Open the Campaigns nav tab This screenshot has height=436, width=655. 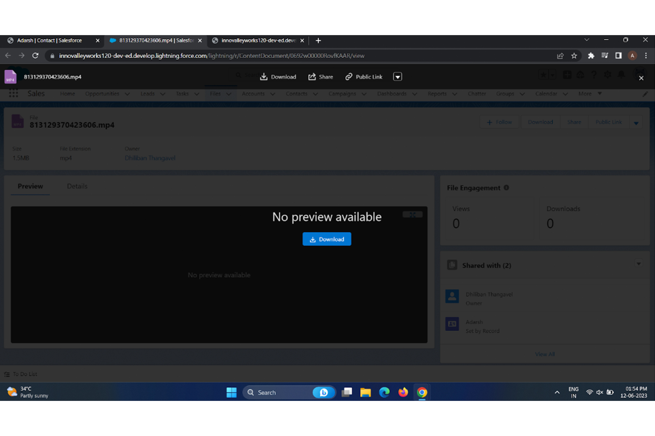[x=342, y=94]
